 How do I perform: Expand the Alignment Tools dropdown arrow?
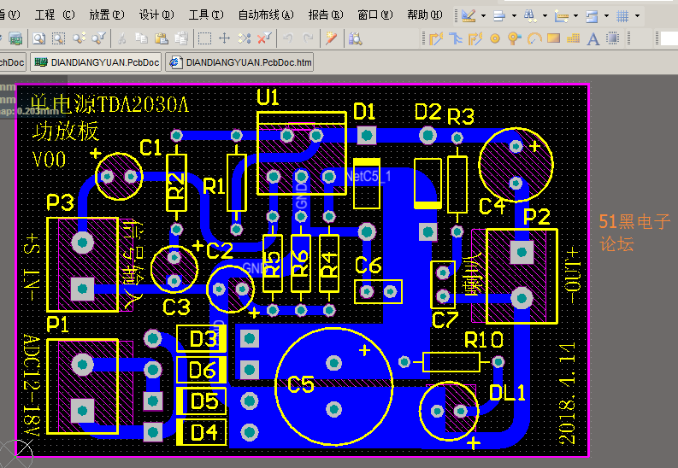click(514, 16)
